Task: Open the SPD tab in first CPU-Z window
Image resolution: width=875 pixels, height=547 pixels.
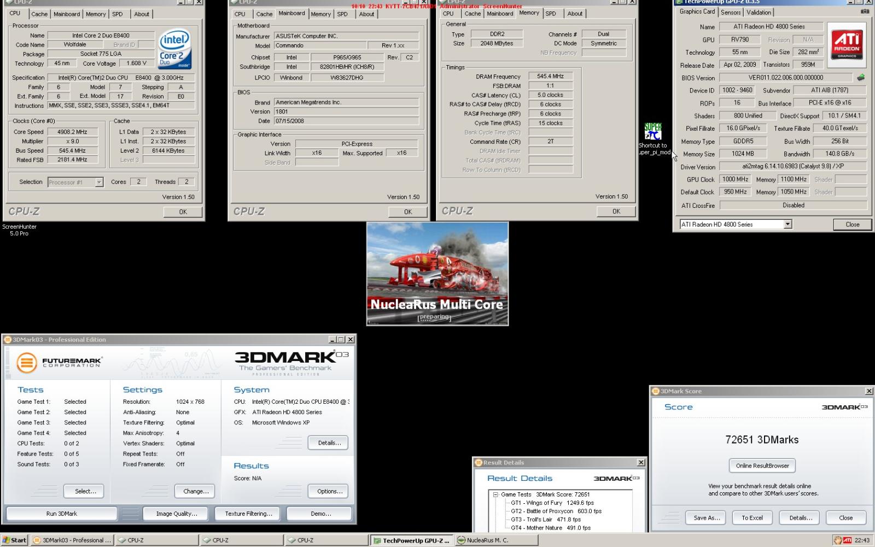Action: (118, 14)
